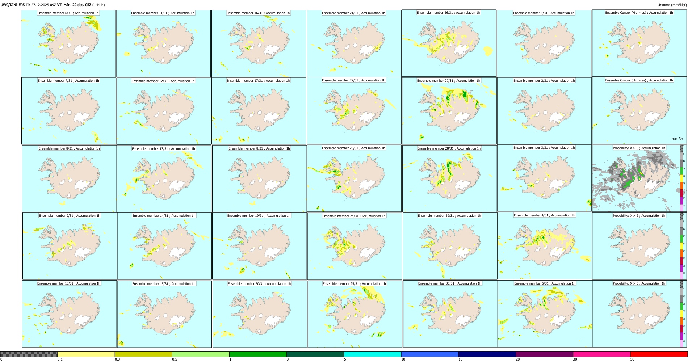688x362 pixels.
Task: Click the '0.3' legend tick value
Action: coord(117,359)
